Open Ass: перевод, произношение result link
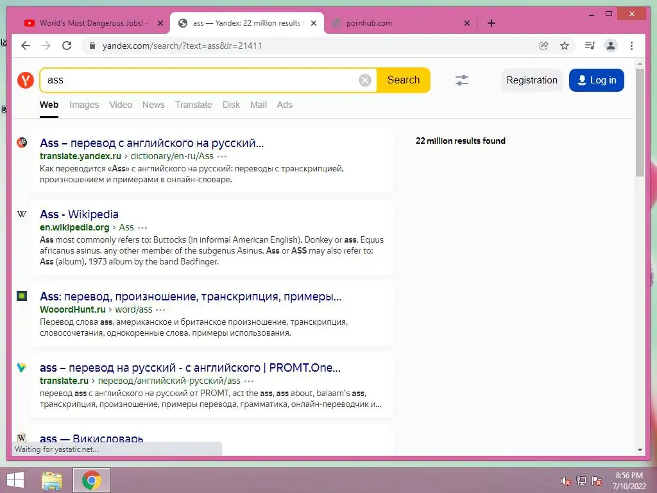 [191, 297]
